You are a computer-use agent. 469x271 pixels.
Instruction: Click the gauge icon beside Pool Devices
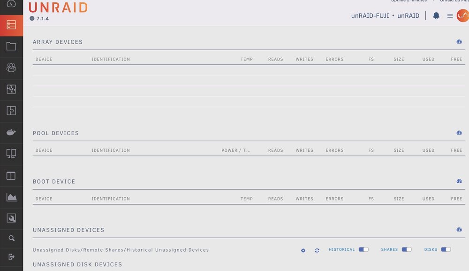(x=459, y=132)
